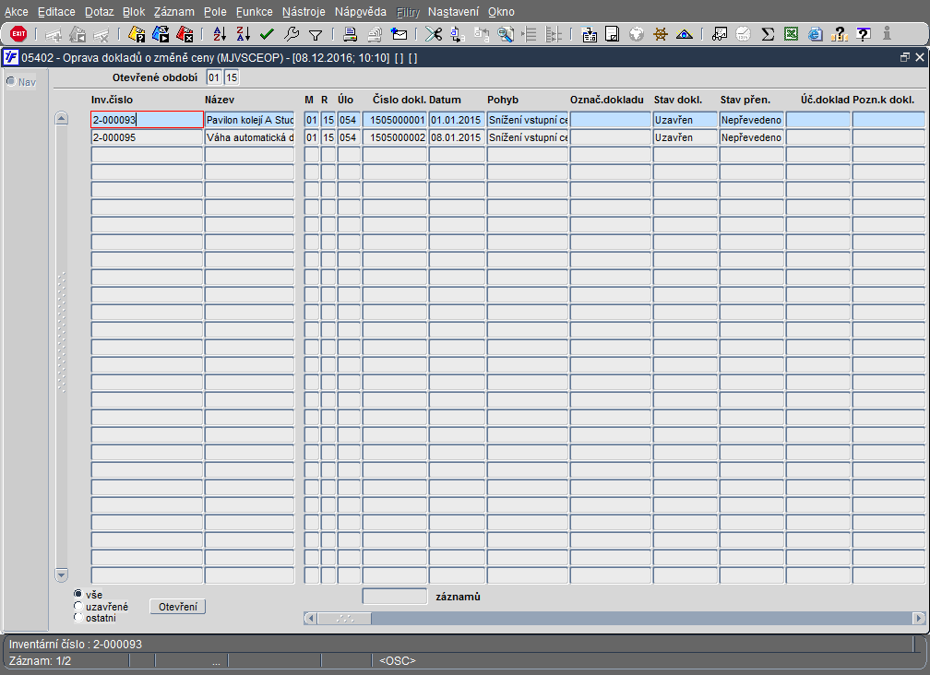930x675 pixels.
Task: Select the 'vše' radio button
Action: coord(77,594)
